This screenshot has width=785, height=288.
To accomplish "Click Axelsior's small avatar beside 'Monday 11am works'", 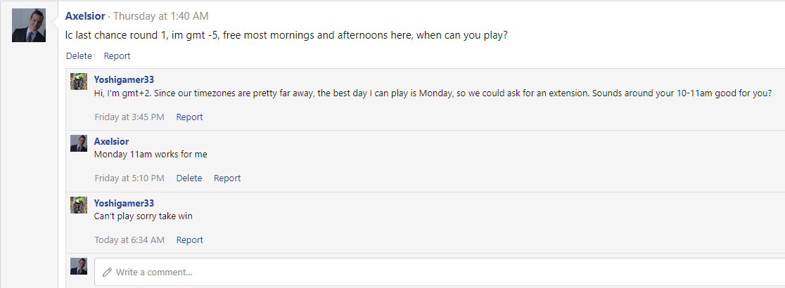I will point(79,143).
